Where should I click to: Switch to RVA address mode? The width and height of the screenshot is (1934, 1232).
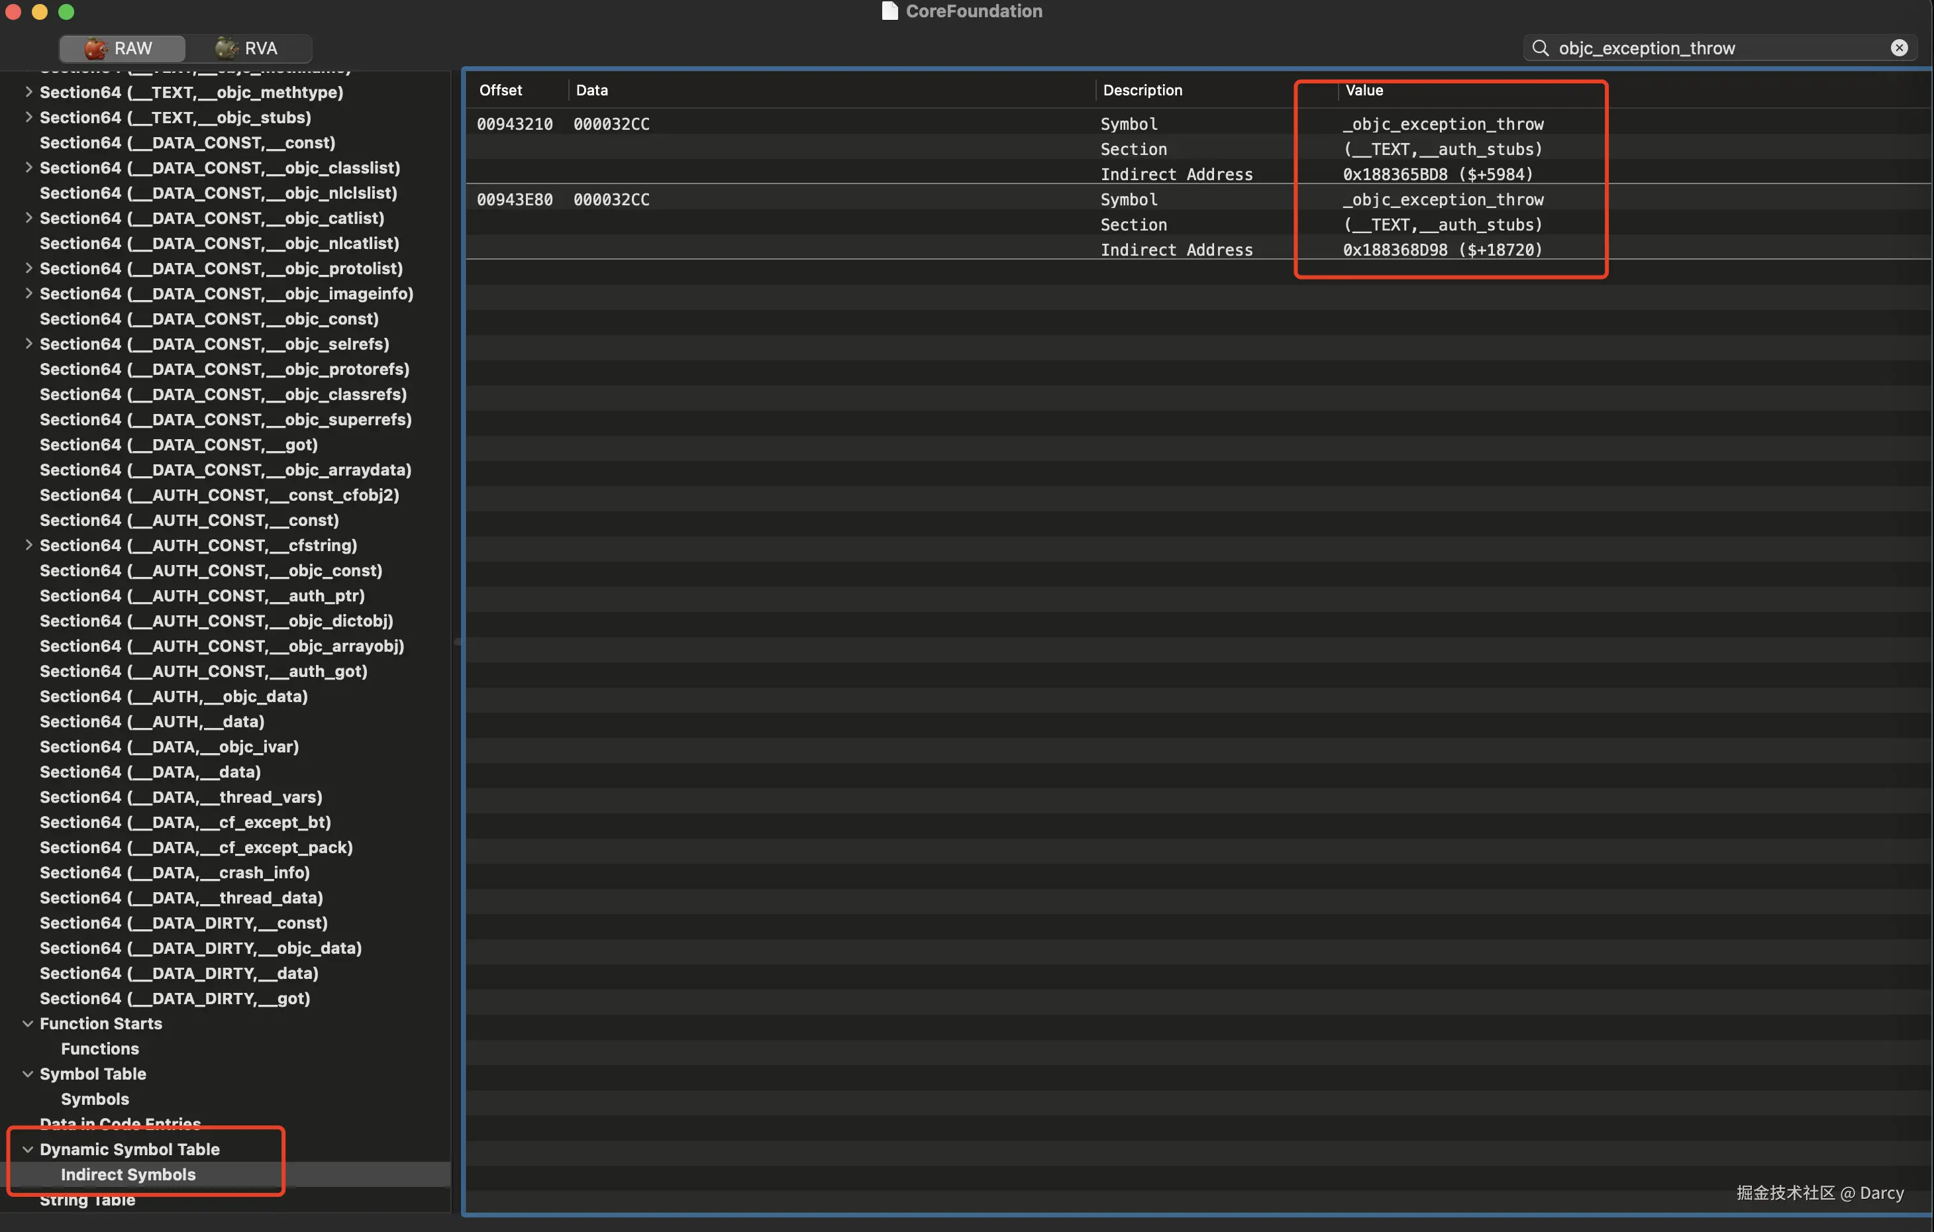pyautogui.click(x=248, y=48)
